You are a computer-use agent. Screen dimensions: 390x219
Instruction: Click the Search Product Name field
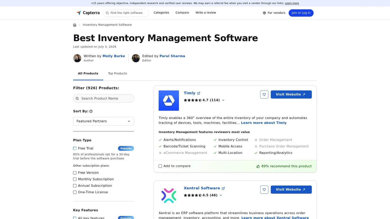[104, 99]
